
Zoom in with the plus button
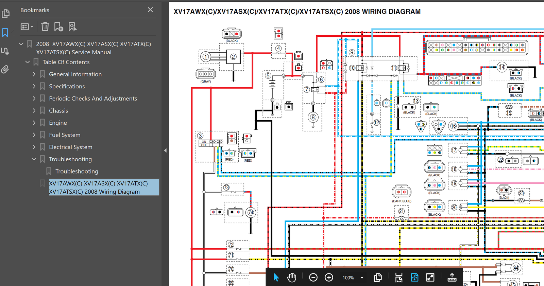point(329,278)
